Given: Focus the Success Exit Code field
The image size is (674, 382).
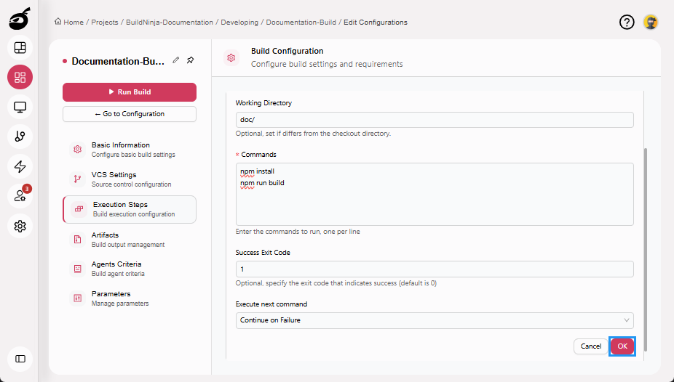Looking at the screenshot, I should [435, 269].
